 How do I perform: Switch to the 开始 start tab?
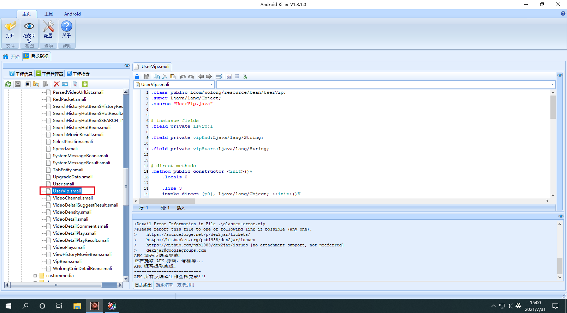12,56
